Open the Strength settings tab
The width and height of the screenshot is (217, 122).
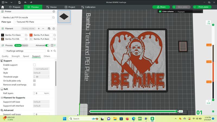(15, 56)
